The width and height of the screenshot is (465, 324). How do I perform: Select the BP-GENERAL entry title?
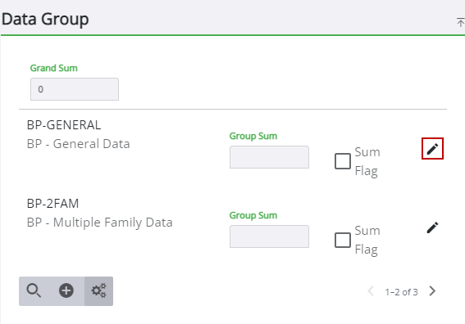coord(64,125)
